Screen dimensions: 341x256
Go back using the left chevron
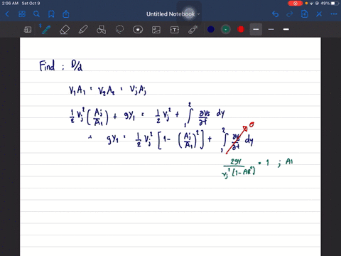pyautogui.click(x=7, y=14)
